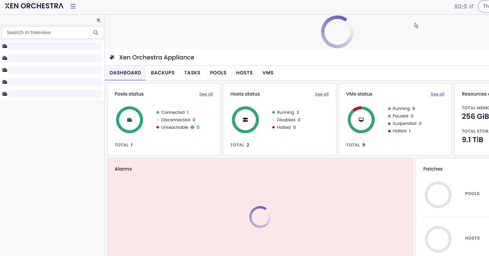Focus the Search in treeview field
This screenshot has height=256, width=489.
[48, 33]
